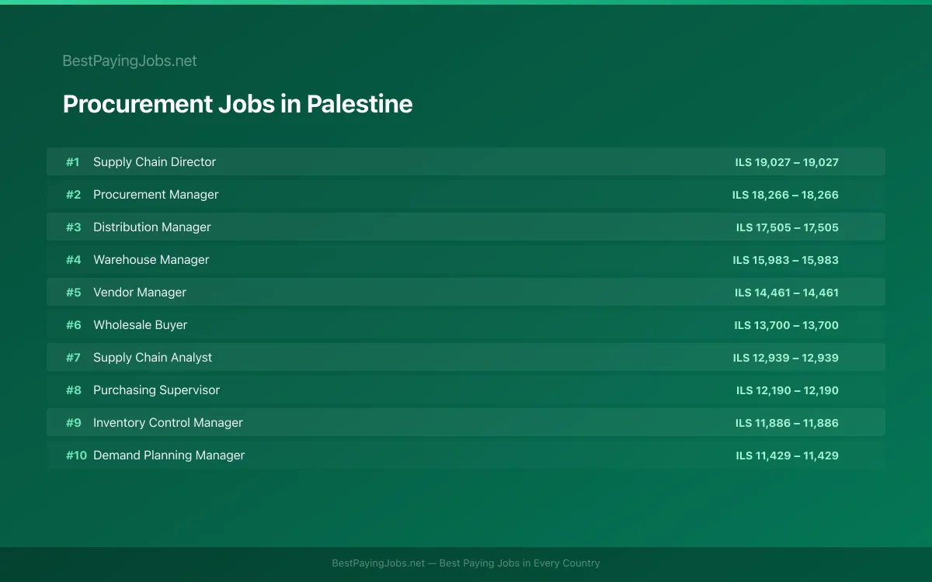The height and width of the screenshot is (582, 932).
Task: Click salary ILS 15,983 – 15,983
Action: pyautogui.click(x=786, y=260)
